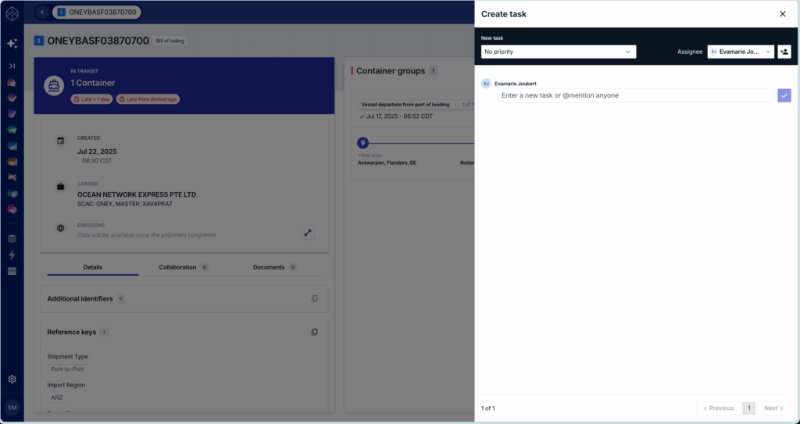800x424 pixels.
Task: Click OCEAN NETWORK EXPRESS PTE LTD carrier name
Action: [137, 194]
